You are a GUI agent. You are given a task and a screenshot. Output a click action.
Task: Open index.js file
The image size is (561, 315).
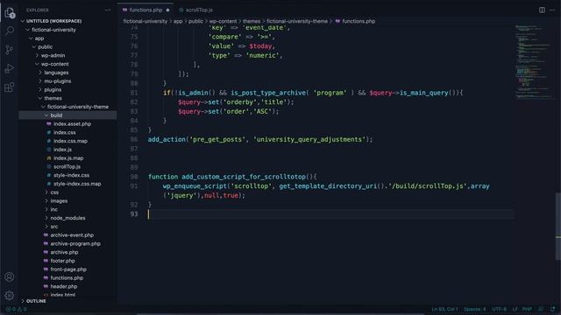tap(62, 150)
